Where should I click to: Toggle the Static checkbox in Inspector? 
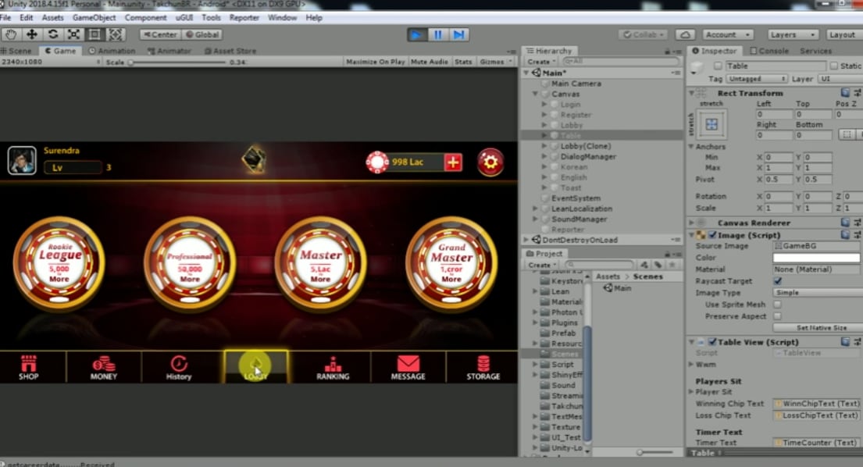[834, 66]
